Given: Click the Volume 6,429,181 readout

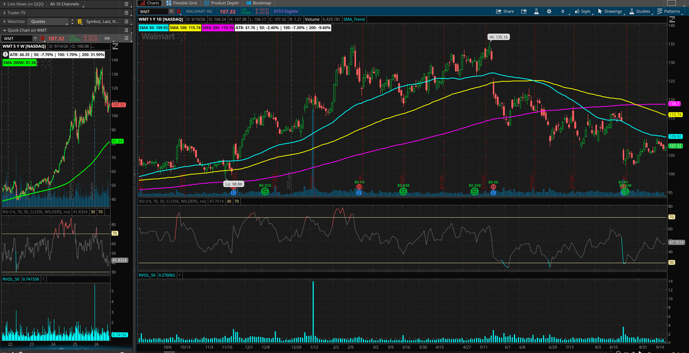Looking at the screenshot, I should point(323,20).
